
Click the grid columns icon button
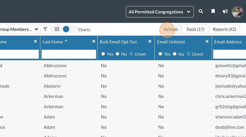[57, 29]
